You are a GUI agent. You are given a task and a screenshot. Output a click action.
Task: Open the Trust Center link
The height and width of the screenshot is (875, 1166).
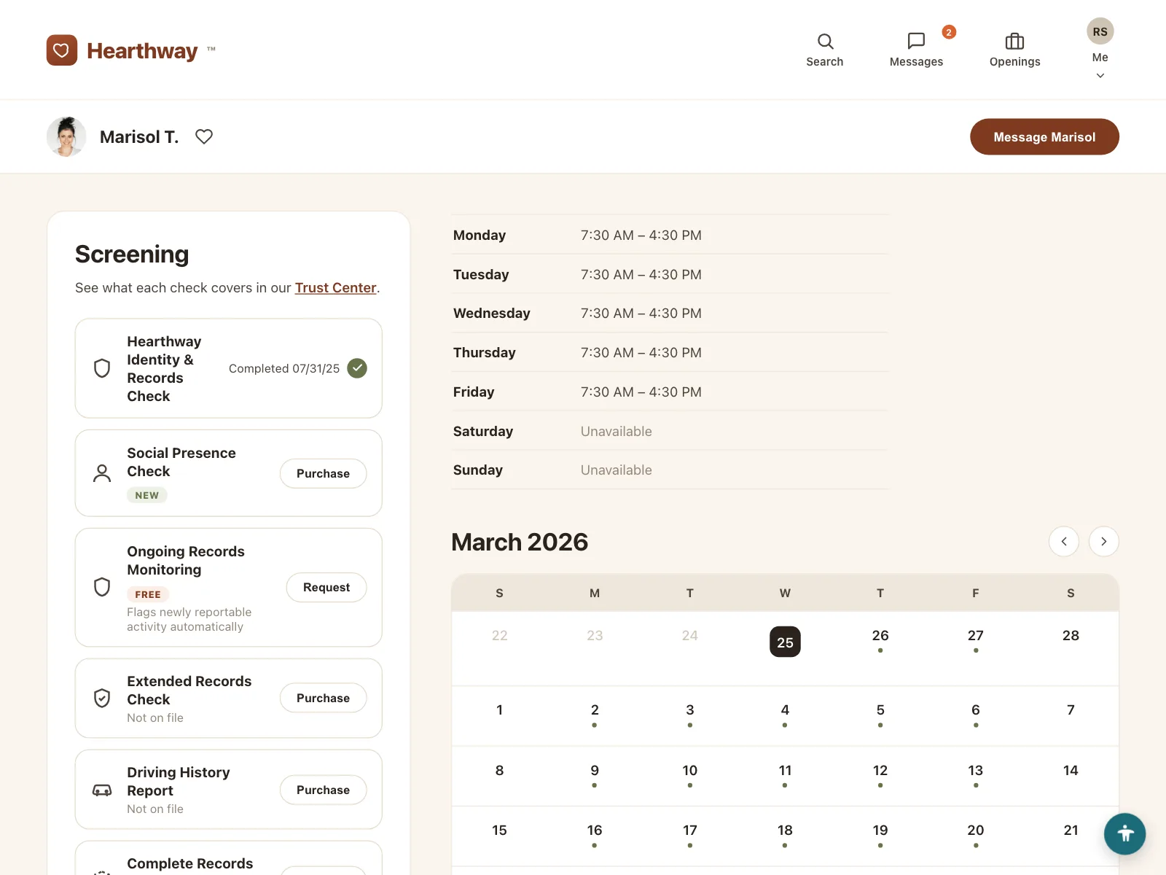click(335, 287)
